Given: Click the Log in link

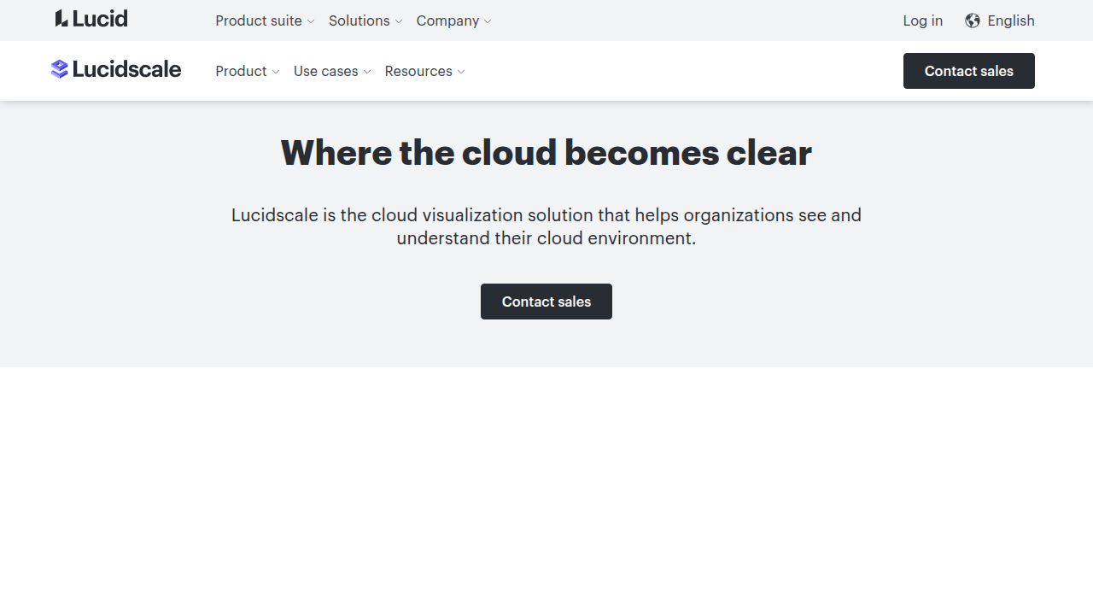Looking at the screenshot, I should tap(923, 20).
